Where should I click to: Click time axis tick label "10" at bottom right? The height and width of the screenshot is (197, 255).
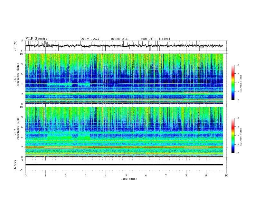[x=226, y=175]
